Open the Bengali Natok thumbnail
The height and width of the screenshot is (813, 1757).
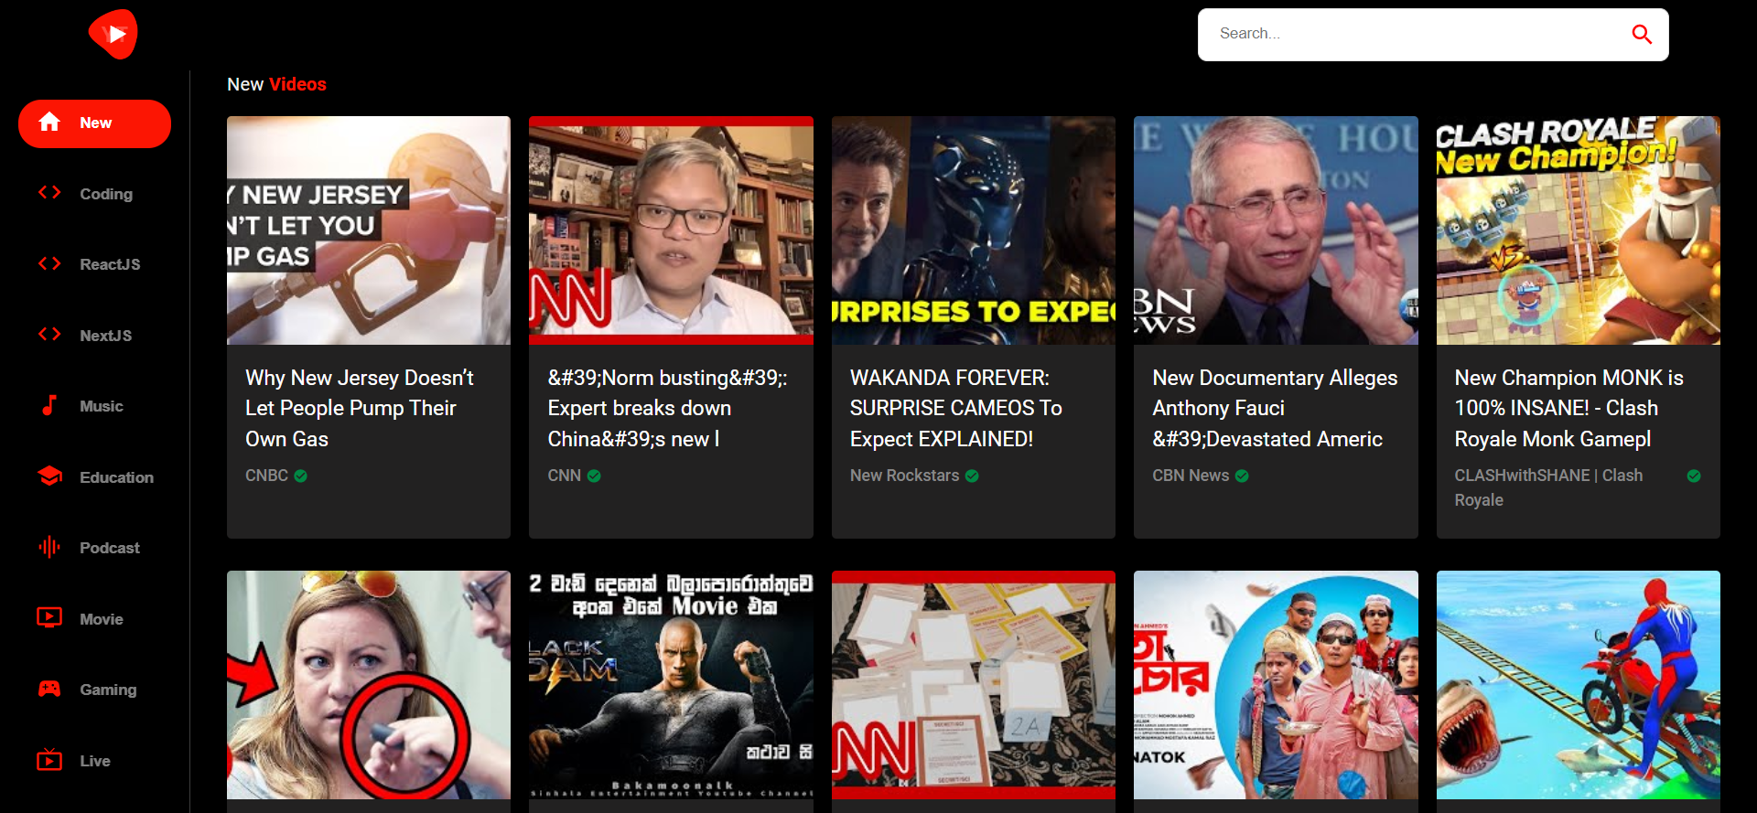1276,685
